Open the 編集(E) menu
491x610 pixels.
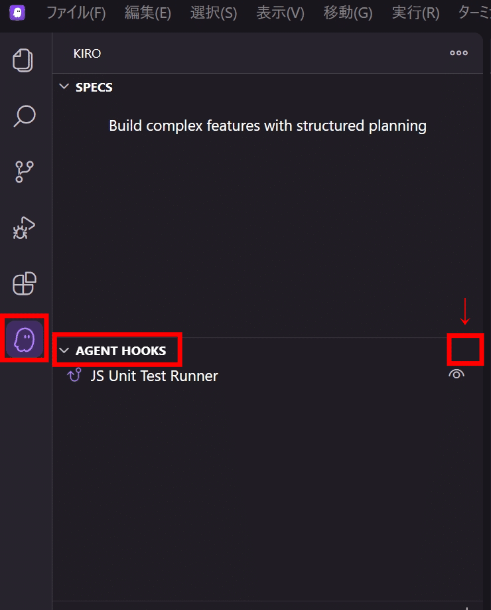148,13
